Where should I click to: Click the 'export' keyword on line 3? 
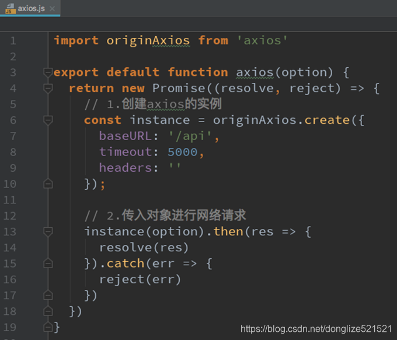[76, 72]
